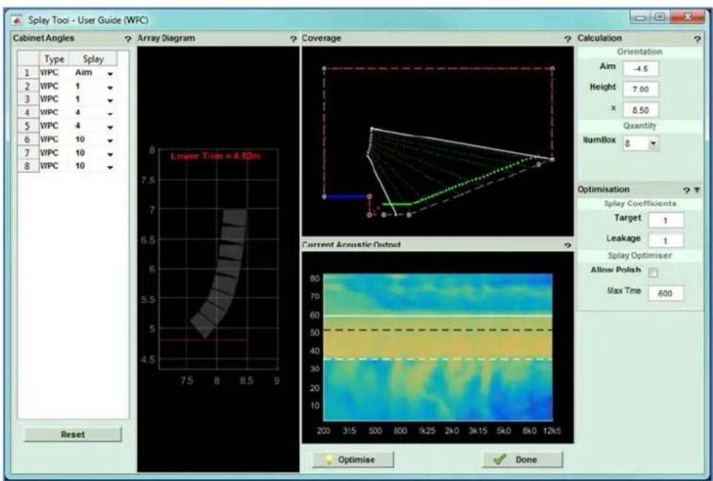The width and height of the screenshot is (713, 481).
Task: Click the app icon in title bar
Action: pyautogui.click(x=17, y=20)
